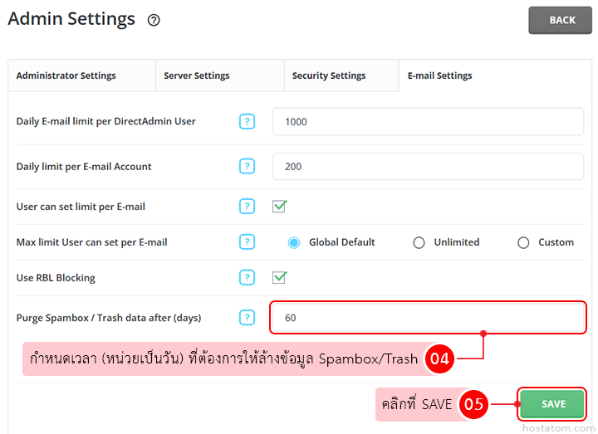
Task: Open help for Daily E-mail limit per DirectAdmin User
Action: 247,121
